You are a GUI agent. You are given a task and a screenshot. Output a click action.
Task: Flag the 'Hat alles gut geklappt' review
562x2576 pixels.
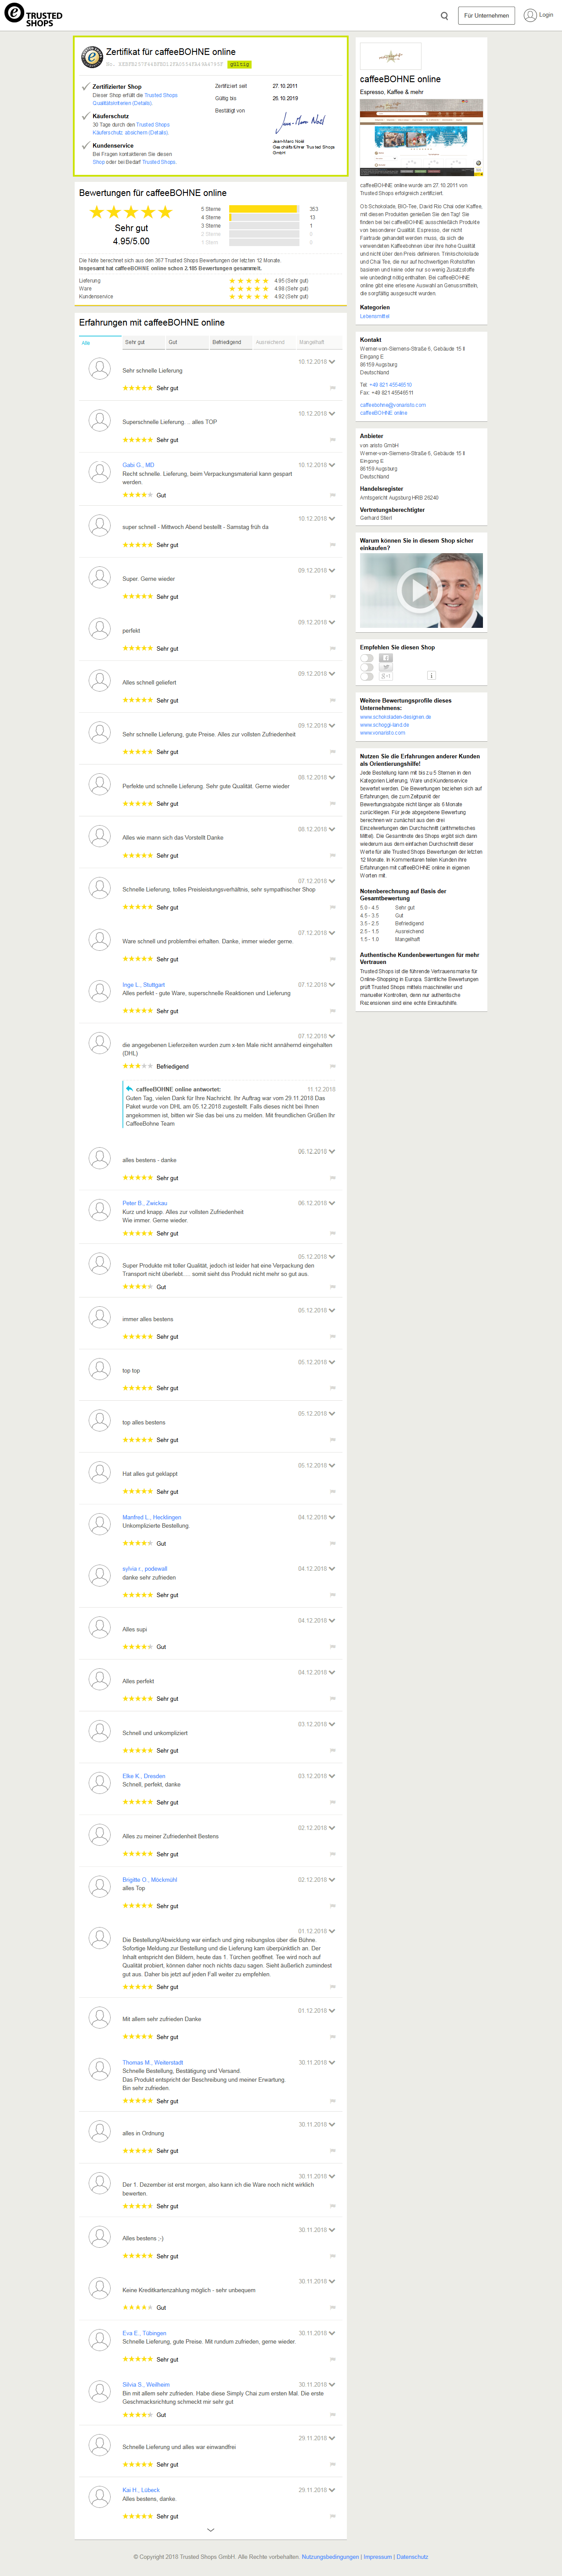333,1492
